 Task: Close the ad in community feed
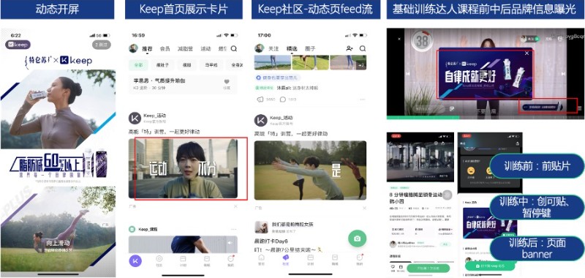pyautogui.click(x=364, y=208)
